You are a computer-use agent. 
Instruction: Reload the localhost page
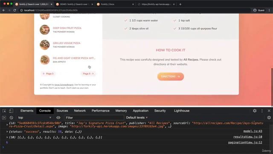(x=15, y=10)
